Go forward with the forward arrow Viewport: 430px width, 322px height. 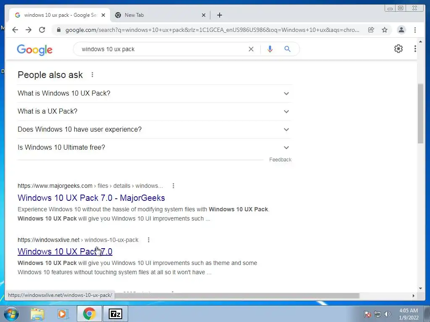(29, 30)
